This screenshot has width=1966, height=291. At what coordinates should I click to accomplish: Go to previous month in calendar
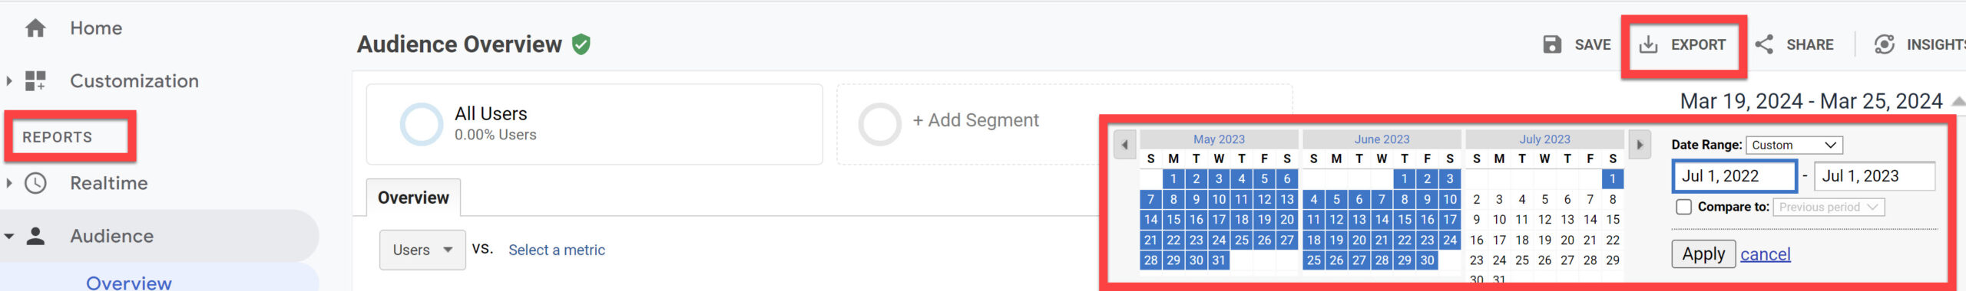pos(1124,144)
